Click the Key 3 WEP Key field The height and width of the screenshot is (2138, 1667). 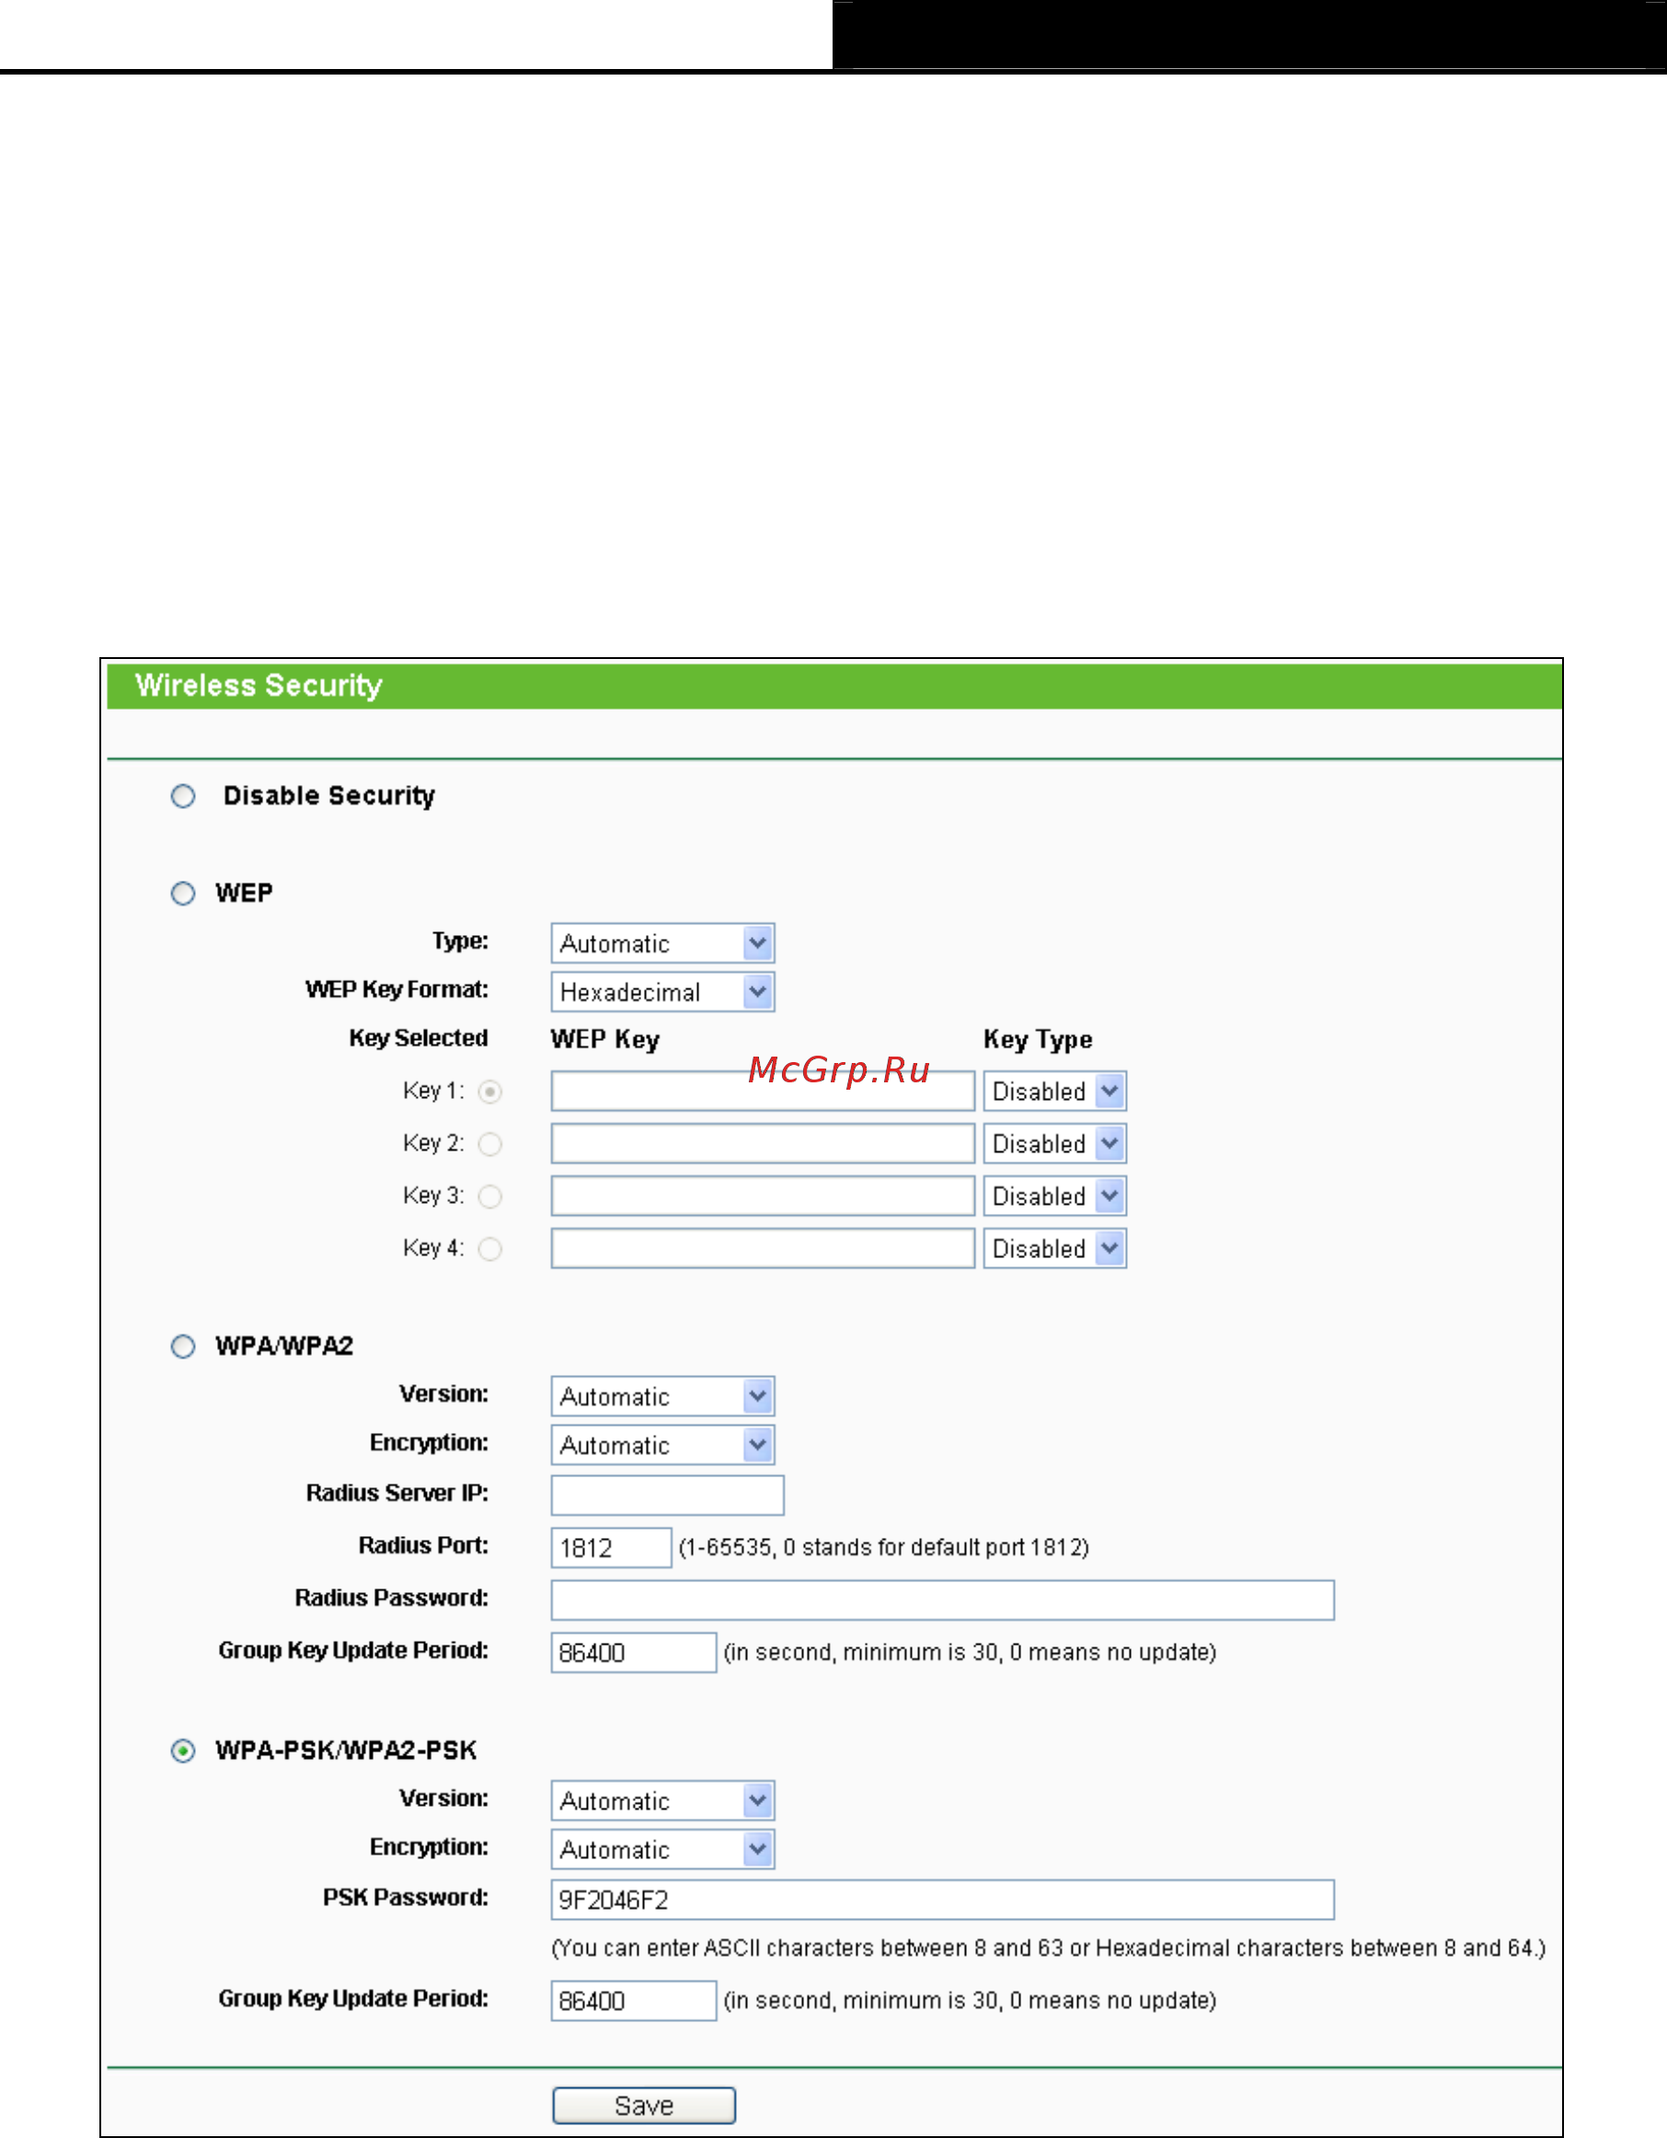coord(763,1196)
